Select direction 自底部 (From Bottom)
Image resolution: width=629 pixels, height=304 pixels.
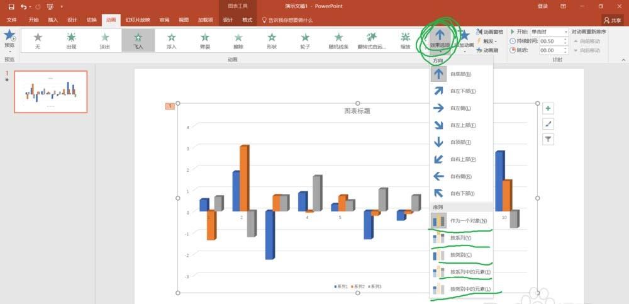[x=460, y=74]
